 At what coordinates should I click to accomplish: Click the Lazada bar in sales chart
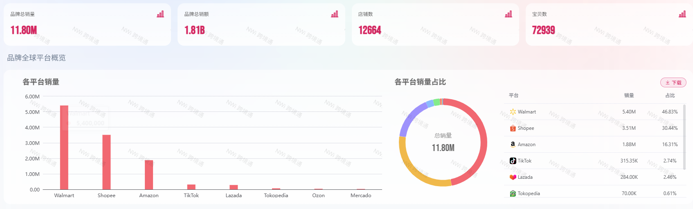pyautogui.click(x=234, y=187)
